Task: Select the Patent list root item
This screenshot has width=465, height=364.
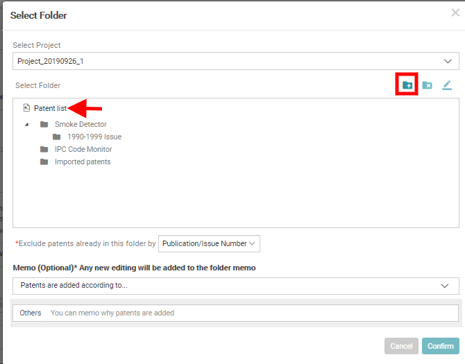Action: (50, 108)
